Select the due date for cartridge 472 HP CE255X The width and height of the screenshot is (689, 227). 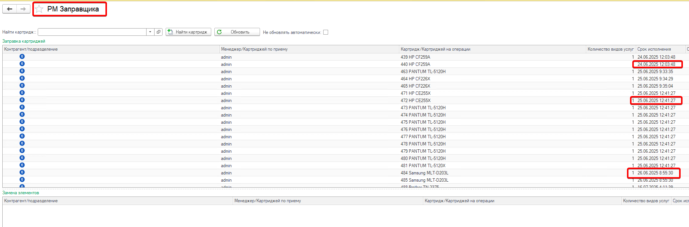tap(656, 101)
